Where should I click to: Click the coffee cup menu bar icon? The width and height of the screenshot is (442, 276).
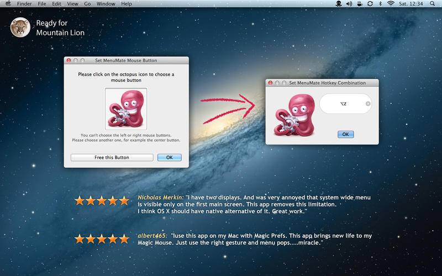coord(360,4)
